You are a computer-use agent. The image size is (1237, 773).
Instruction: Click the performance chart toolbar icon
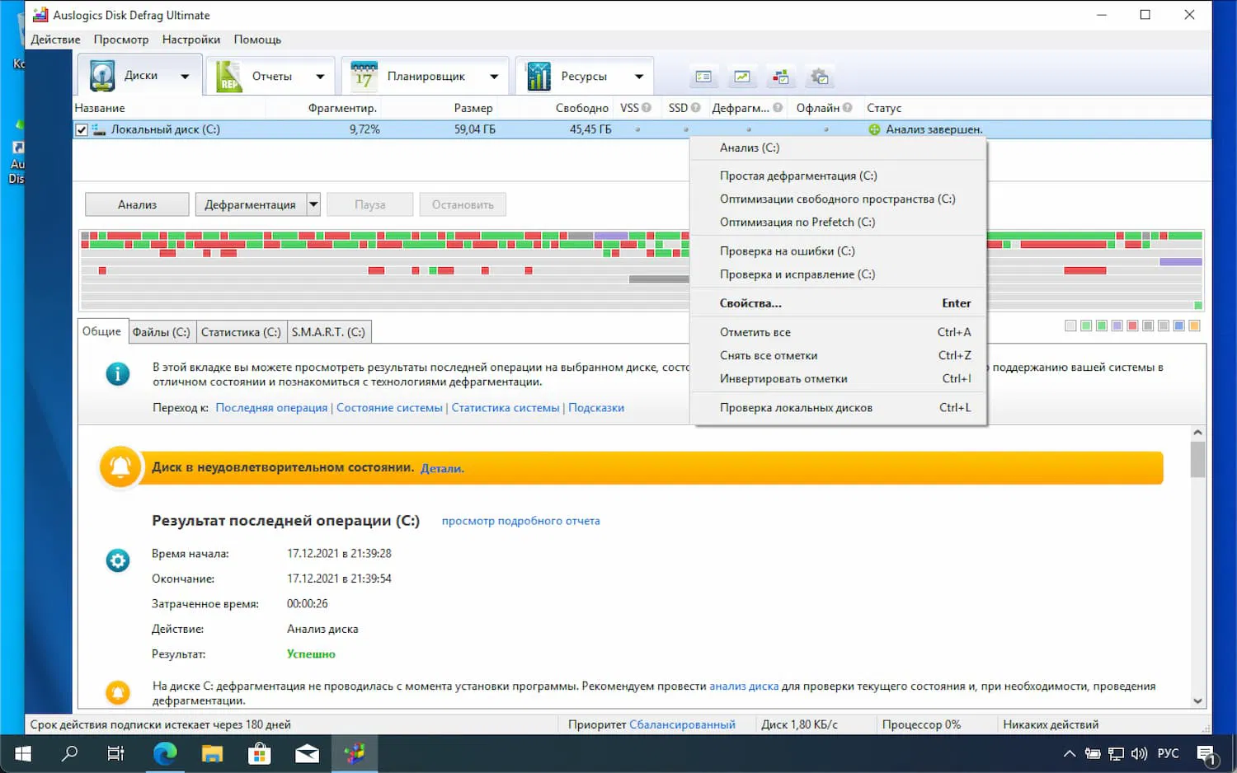coord(741,76)
